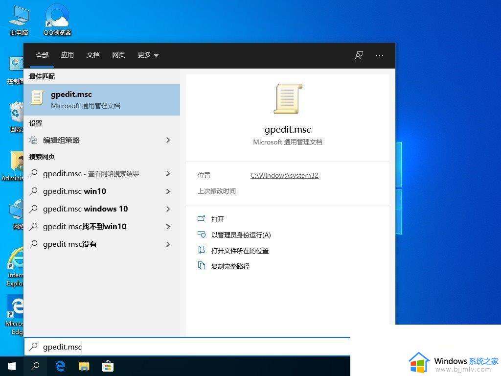Expand the gpedit.msc windows 10 arrow
The height and width of the screenshot is (376, 501).
[168, 209]
